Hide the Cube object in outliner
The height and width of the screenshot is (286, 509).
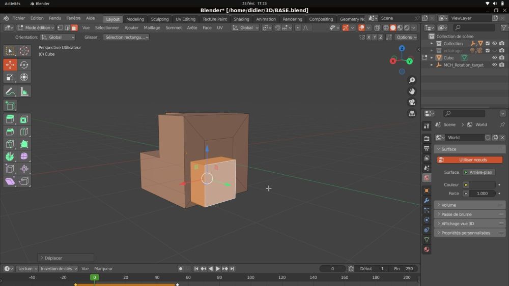[x=494, y=57]
